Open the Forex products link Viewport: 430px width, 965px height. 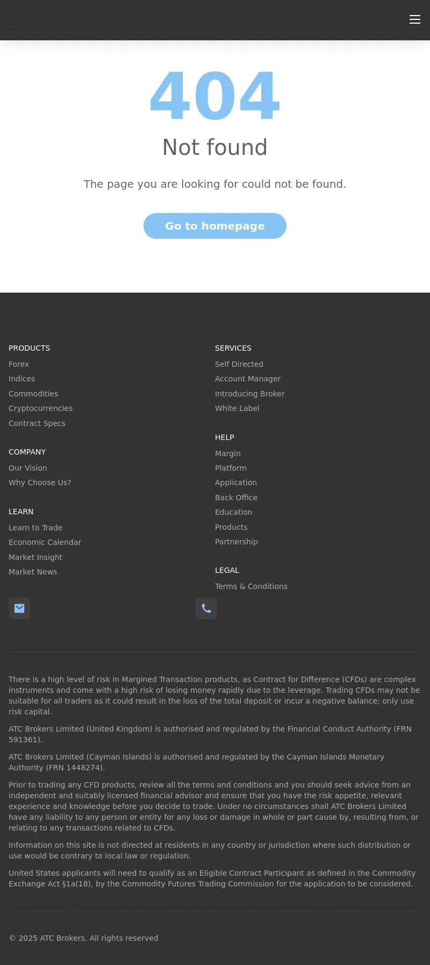pos(19,364)
